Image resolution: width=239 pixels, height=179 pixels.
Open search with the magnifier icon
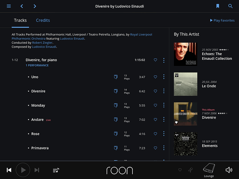click(230, 6)
